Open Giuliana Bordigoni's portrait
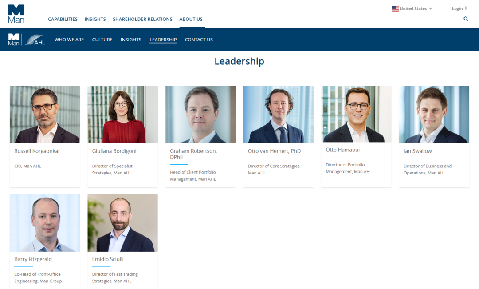Image resolution: width=479 pixels, height=289 pixels. (x=122, y=115)
